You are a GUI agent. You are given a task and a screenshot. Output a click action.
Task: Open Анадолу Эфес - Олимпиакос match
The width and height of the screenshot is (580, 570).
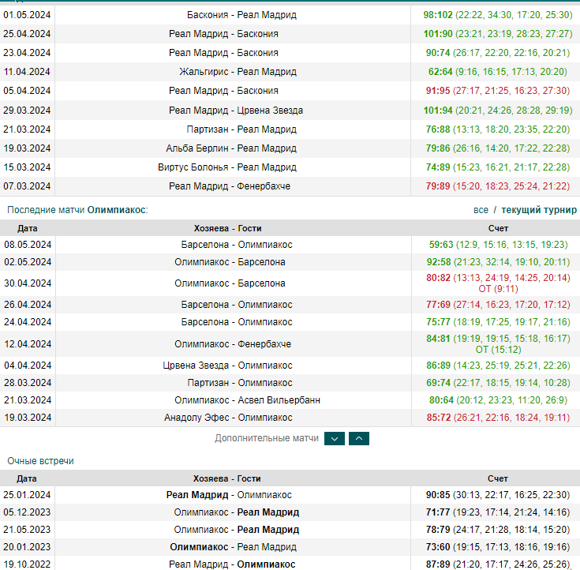228,417
